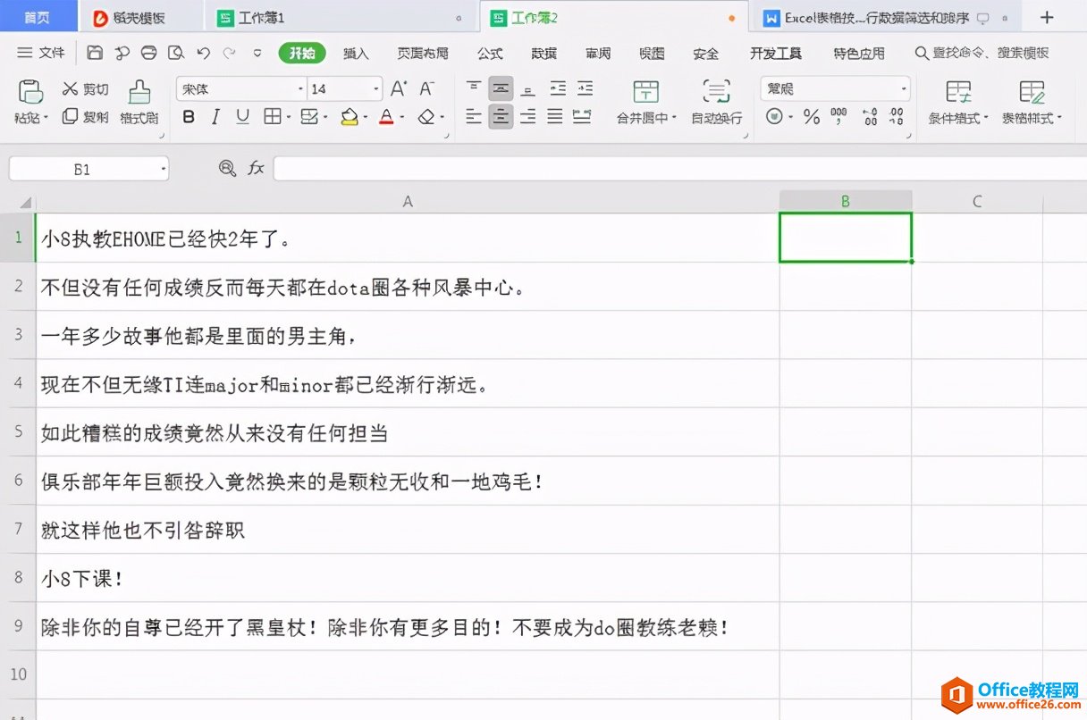Decrease font size with A- icon
Viewport: 1087px width, 720px height.
tap(427, 88)
